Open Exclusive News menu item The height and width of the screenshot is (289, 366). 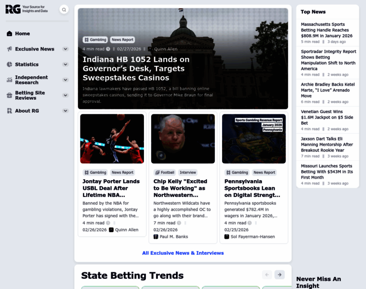[x=35, y=49]
